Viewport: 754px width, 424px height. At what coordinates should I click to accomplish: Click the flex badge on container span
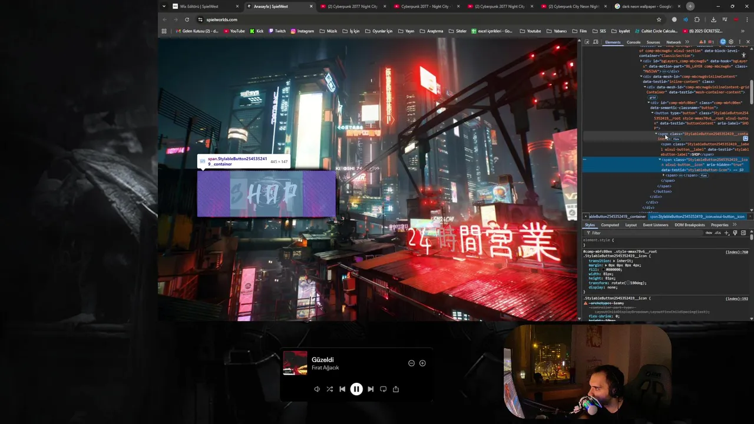pyautogui.click(x=676, y=139)
